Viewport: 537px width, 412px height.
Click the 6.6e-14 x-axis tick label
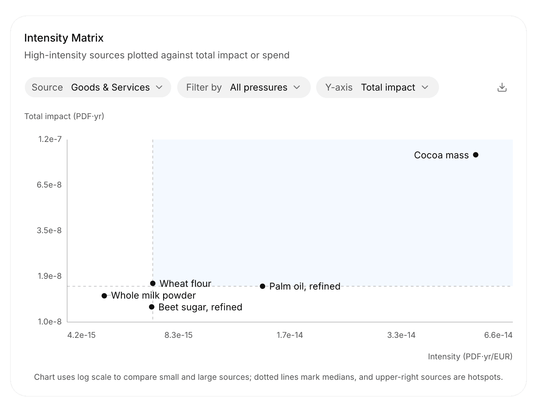coord(498,335)
